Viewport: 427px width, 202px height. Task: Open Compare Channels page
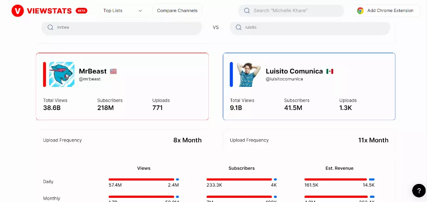pyautogui.click(x=177, y=11)
